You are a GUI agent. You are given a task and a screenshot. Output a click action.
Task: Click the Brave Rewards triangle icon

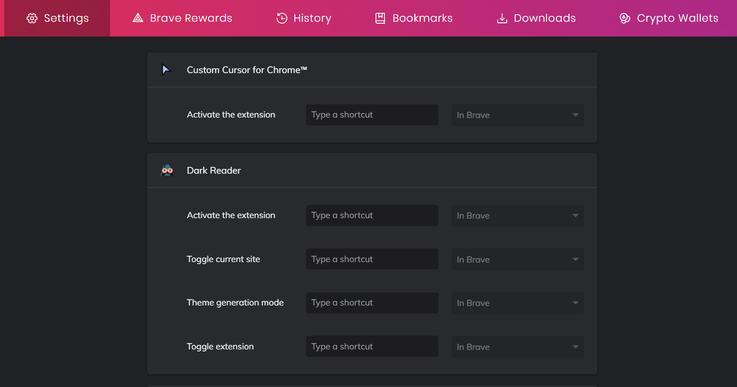tap(138, 19)
